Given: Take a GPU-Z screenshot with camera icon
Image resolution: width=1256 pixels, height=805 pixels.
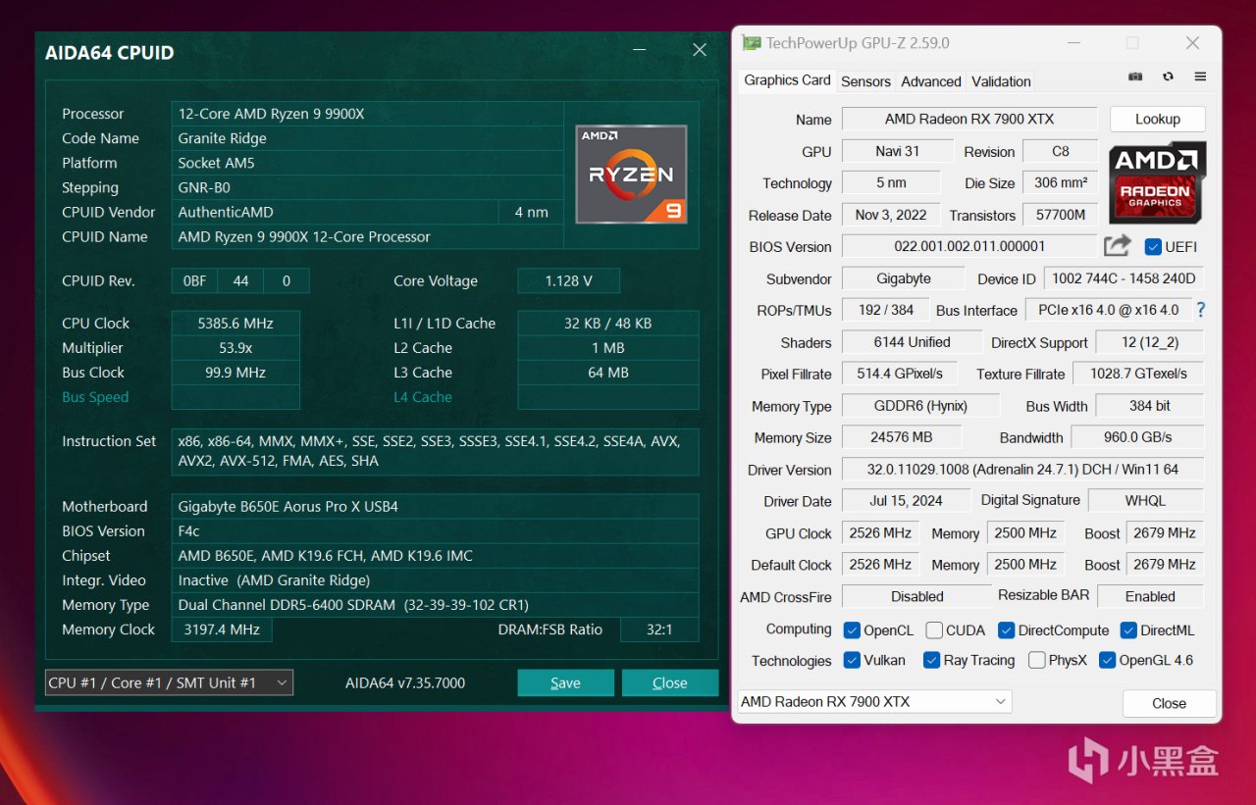Looking at the screenshot, I should [x=1135, y=76].
